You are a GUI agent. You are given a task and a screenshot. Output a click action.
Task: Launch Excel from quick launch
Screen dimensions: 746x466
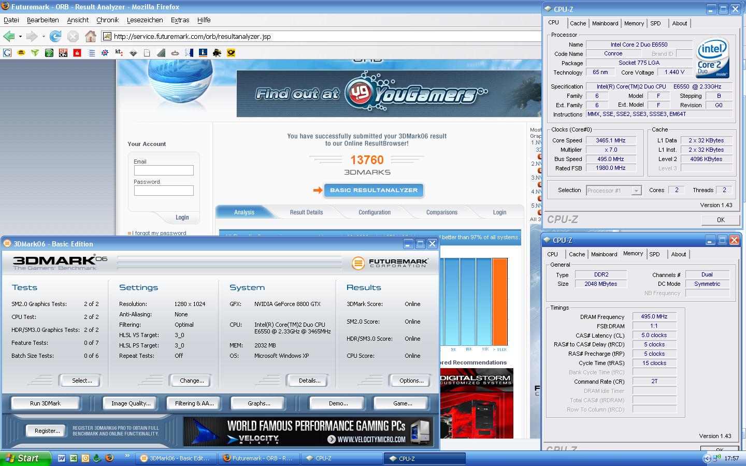click(x=74, y=458)
